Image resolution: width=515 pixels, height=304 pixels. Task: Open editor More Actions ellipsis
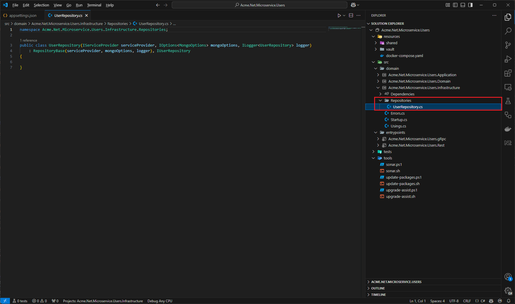click(x=358, y=15)
